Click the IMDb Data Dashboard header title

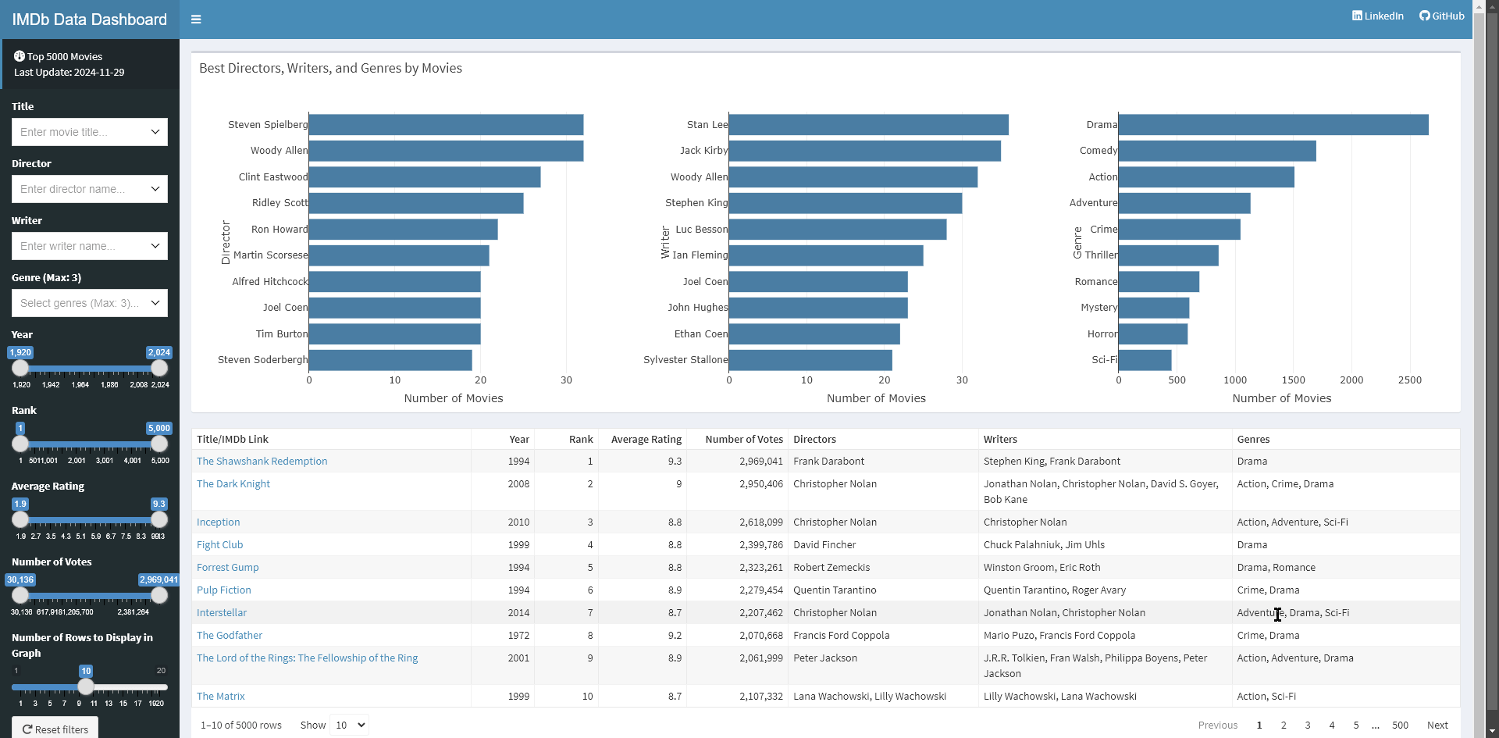coord(90,20)
